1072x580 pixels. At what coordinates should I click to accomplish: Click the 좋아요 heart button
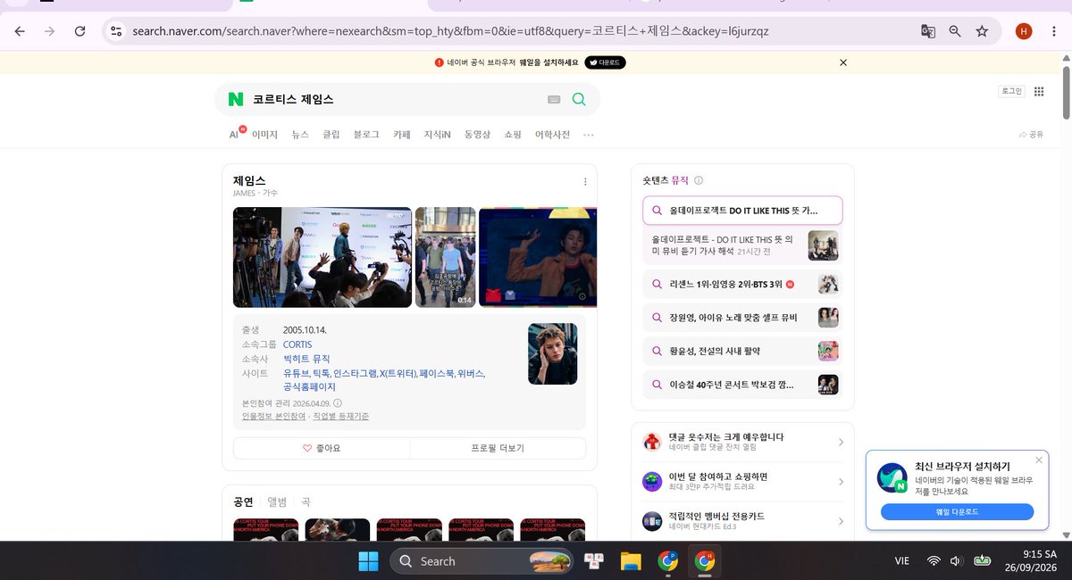tap(322, 448)
